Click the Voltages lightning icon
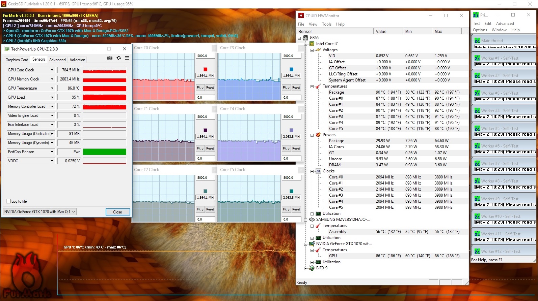 (318, 50)
